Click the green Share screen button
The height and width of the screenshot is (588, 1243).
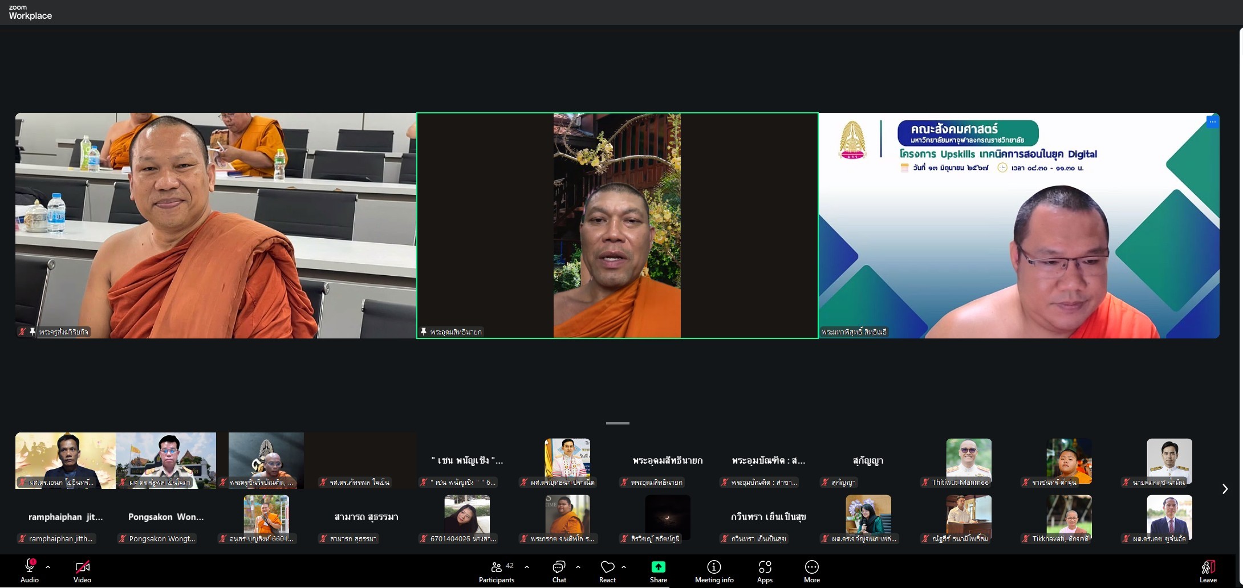click(658, 571)
